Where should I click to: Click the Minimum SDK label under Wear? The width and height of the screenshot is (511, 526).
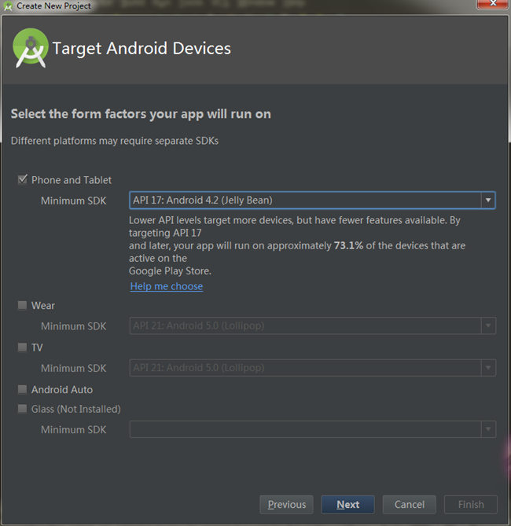(73, 326)
